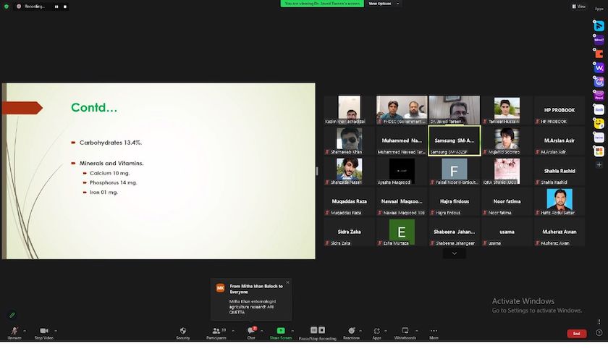Open the Apps panel

376,332
